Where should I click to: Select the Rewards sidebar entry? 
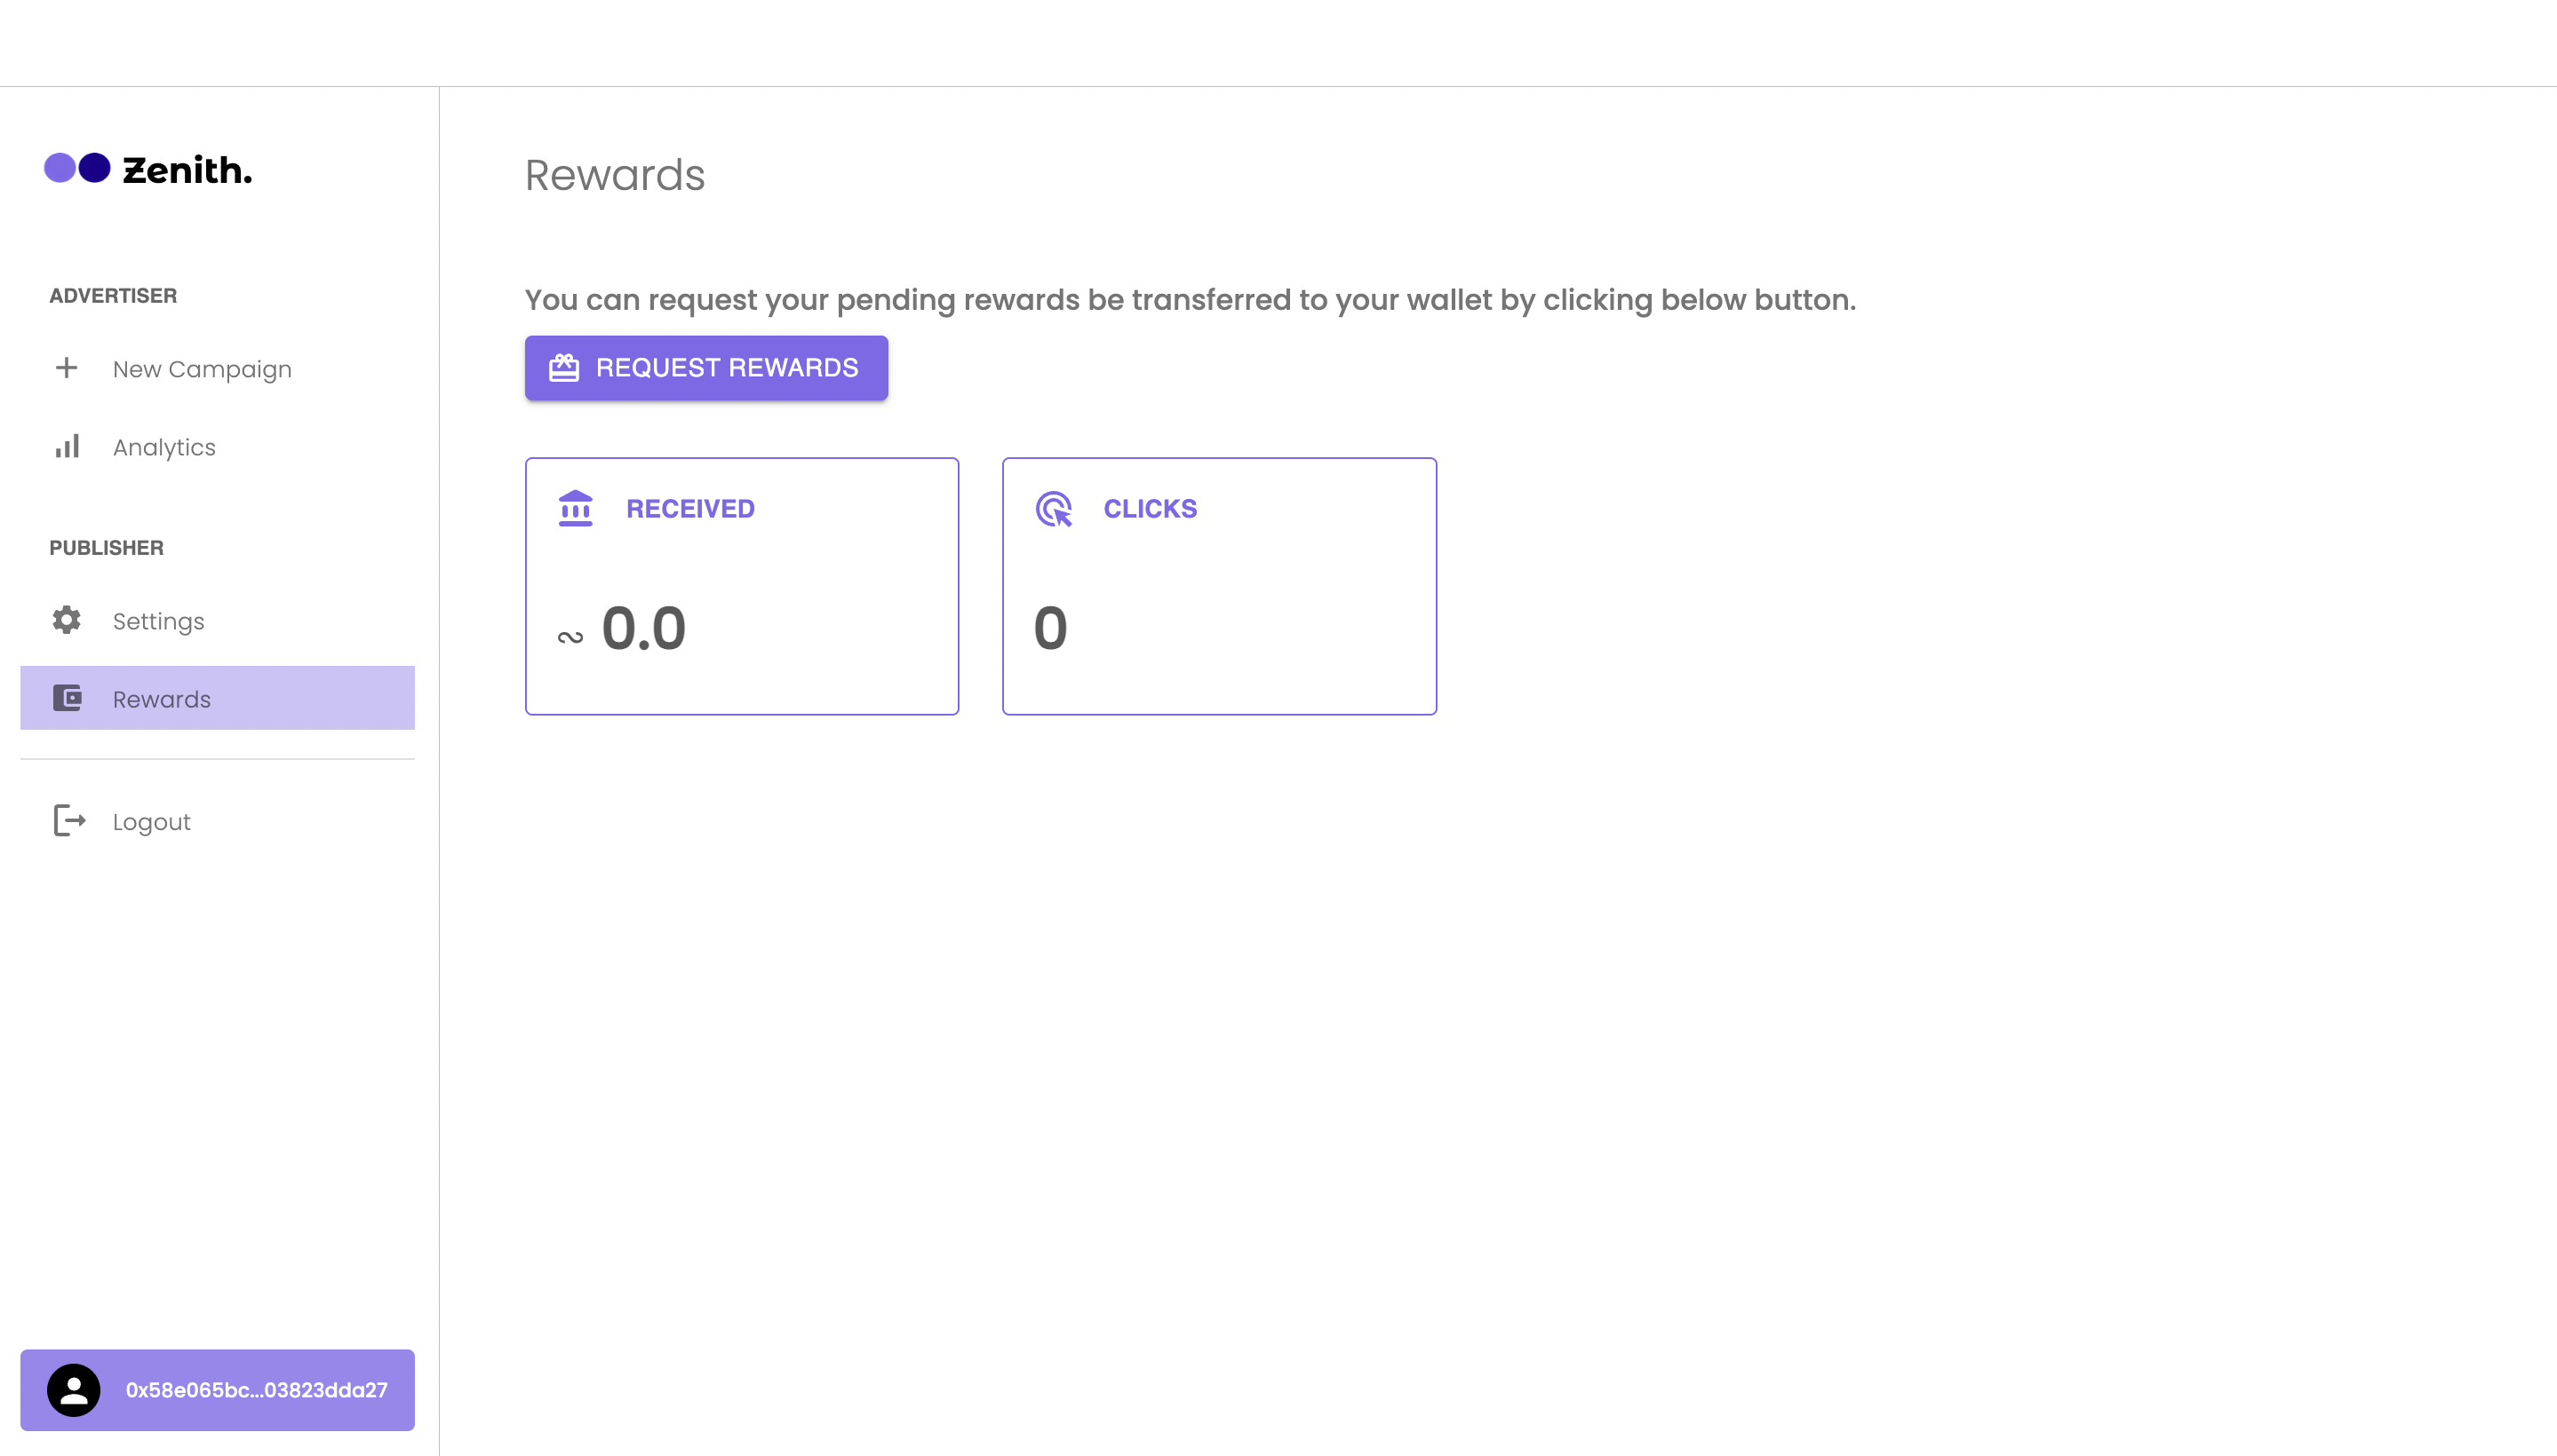162,699
